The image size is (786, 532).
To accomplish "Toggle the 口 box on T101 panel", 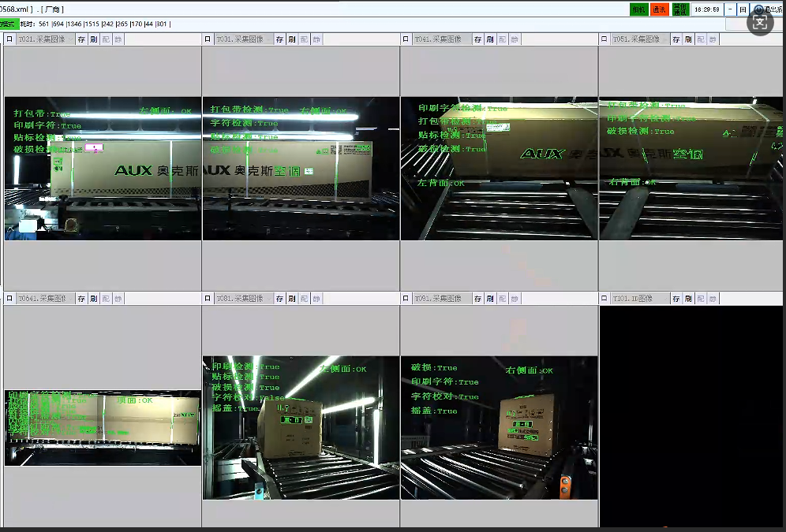I will point(605,299).
